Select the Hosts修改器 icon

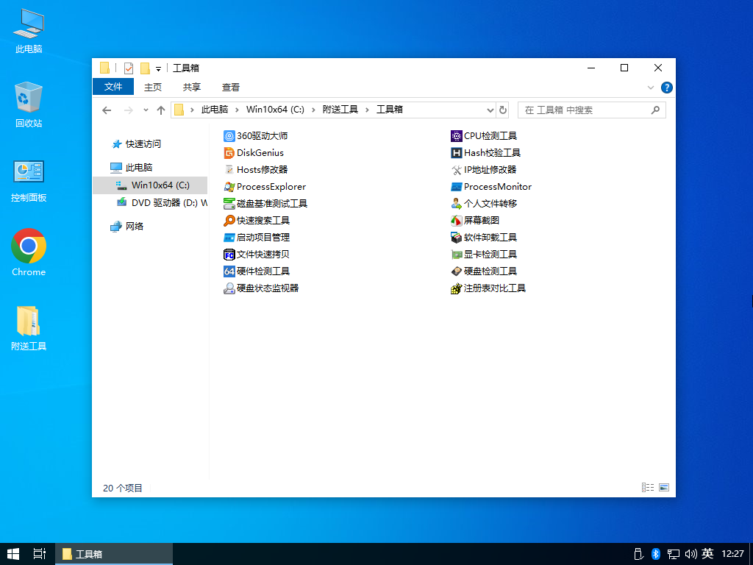point(229,170)
